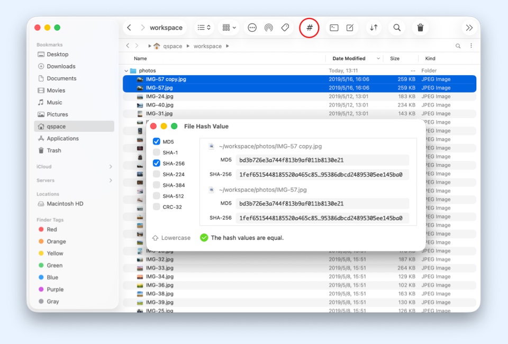Open the File Hash tool icon
This screenshot has height=344, width=508.
click(x=309, y=28)
